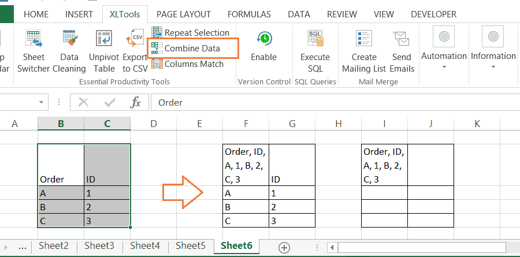This screenshot has height=257, width=520.
Task: Select cell A in column B
Action: [61, 193]
